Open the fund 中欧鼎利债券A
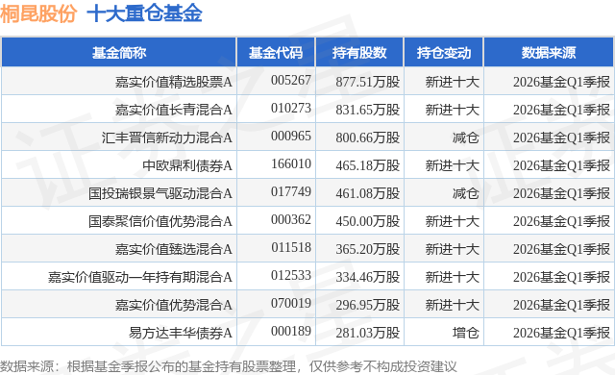This screenshot has height=375, width=615. 187,165
